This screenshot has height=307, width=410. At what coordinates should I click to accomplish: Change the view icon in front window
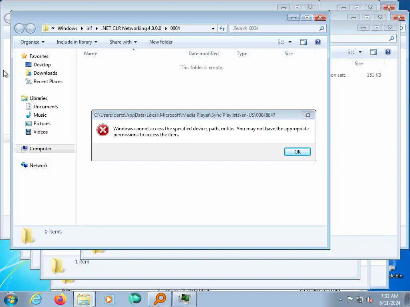point(281,42)
